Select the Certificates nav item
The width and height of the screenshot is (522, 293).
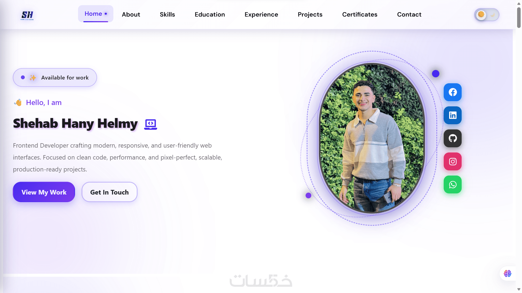click(360, 14)
